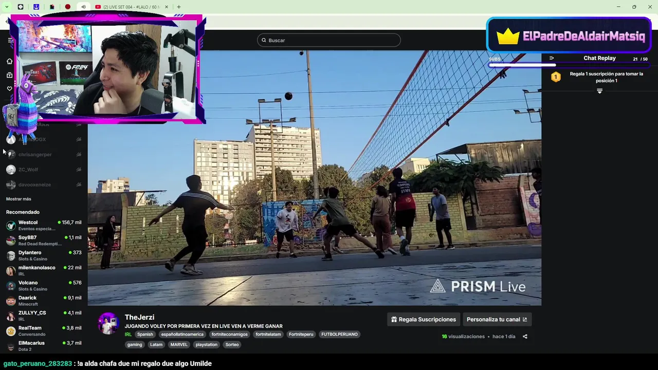
Task: Click the Recomendado section heading
Action: point(23,212)
